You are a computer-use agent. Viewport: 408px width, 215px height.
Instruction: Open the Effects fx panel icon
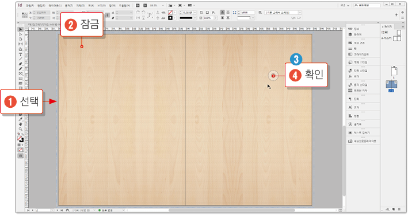350,76
